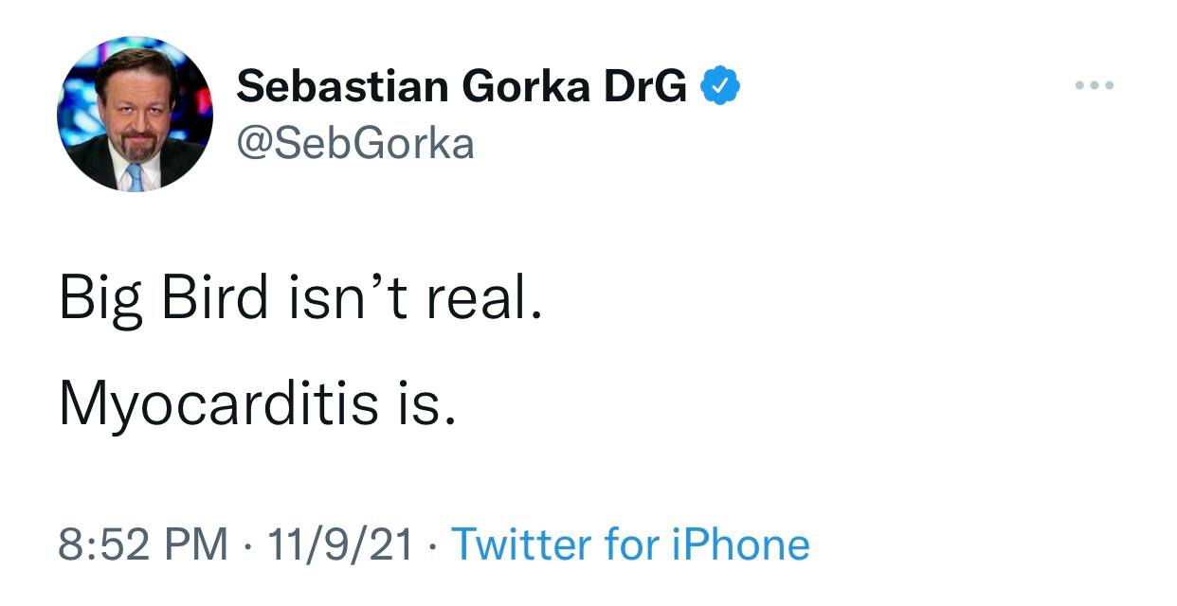Open the circular profile avatar photo
The height and width of the screenshot is (606, 1177).
[x=136, y=114]
